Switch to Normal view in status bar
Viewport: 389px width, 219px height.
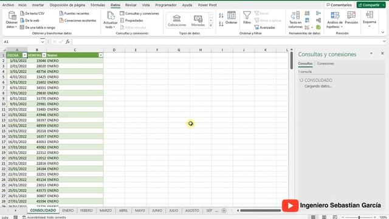tap(313, 217)
